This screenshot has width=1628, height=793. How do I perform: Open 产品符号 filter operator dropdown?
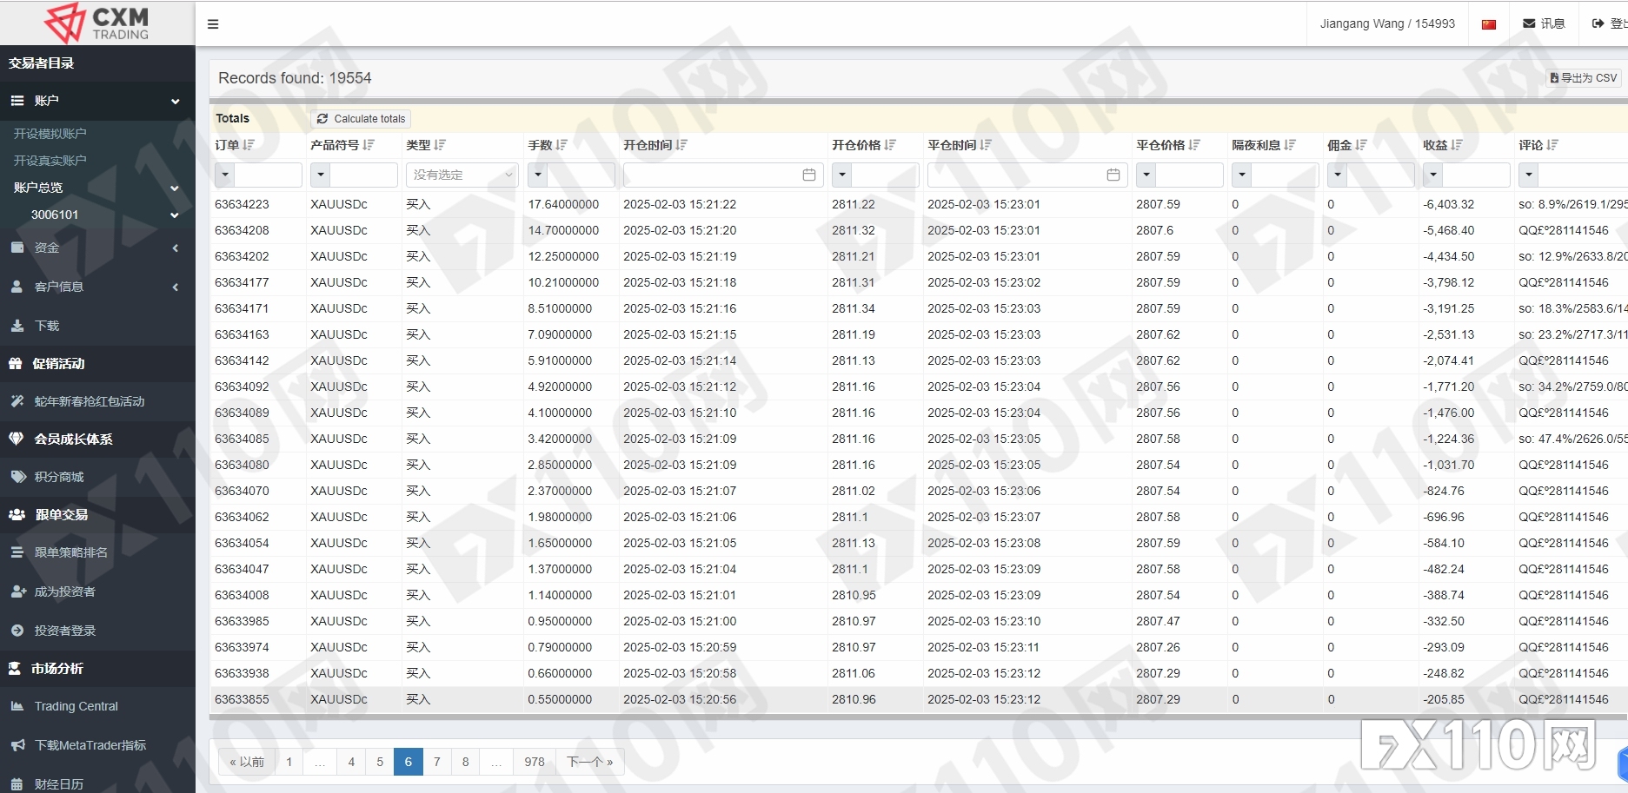pos(321,175)
